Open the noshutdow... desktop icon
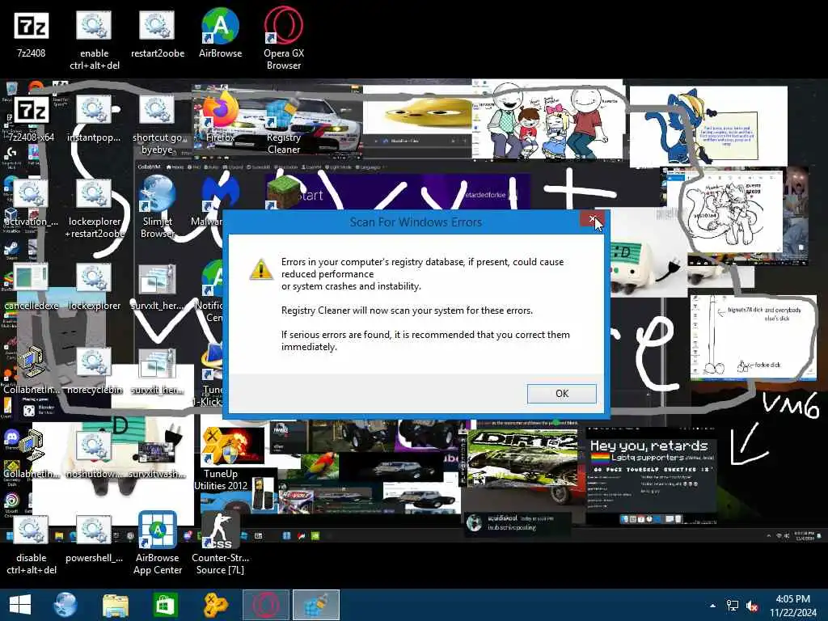This screenshot has height=621, width=828. point(94,454)
